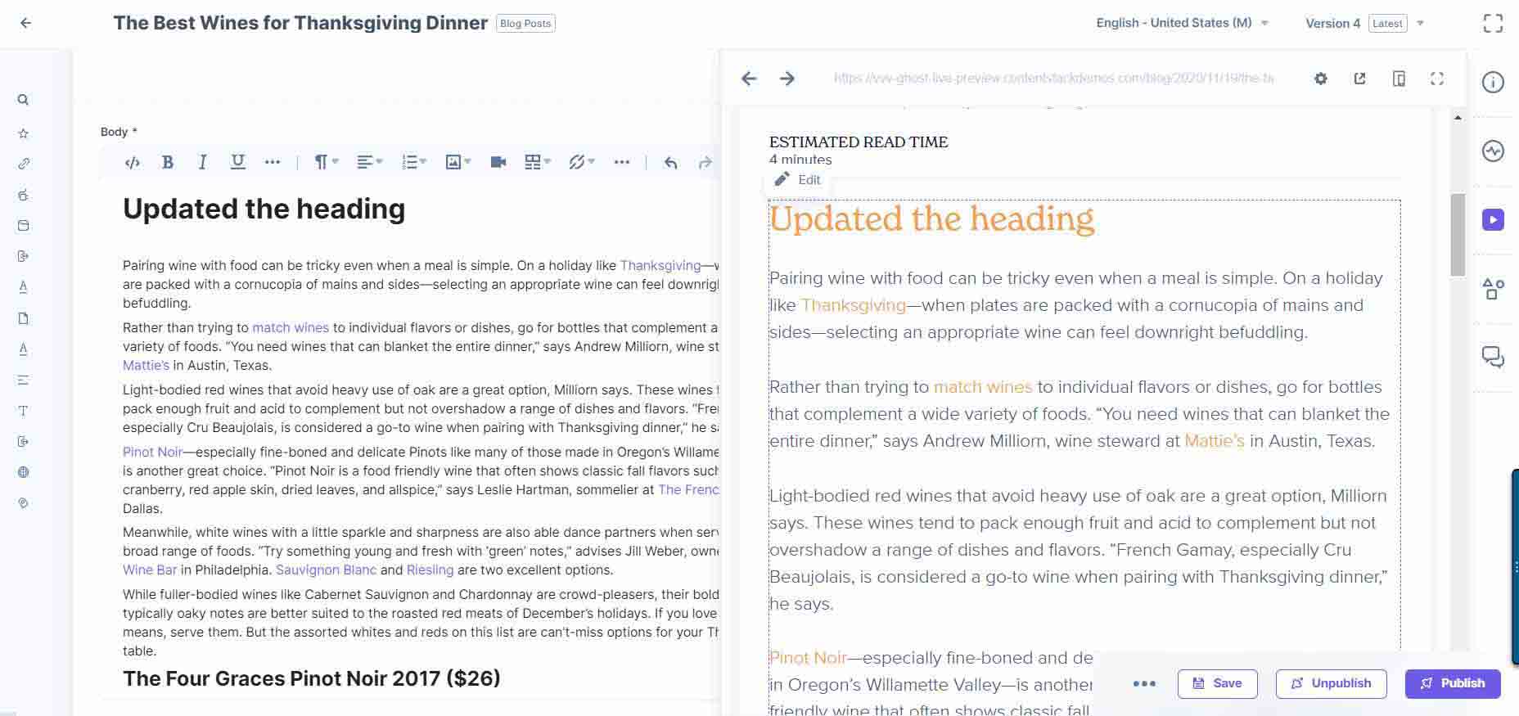Screen dimensions: 1519x716
Task: Open live preview settings gear
Action: [x=1320, y=79]
